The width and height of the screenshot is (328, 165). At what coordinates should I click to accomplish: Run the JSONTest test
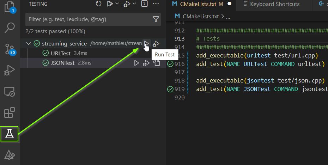click(x=136, y=63)
